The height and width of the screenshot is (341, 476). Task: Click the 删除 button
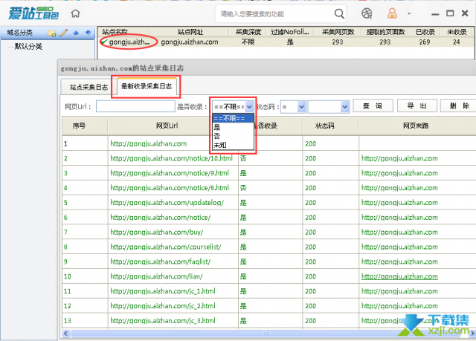[x=459, y=105]
